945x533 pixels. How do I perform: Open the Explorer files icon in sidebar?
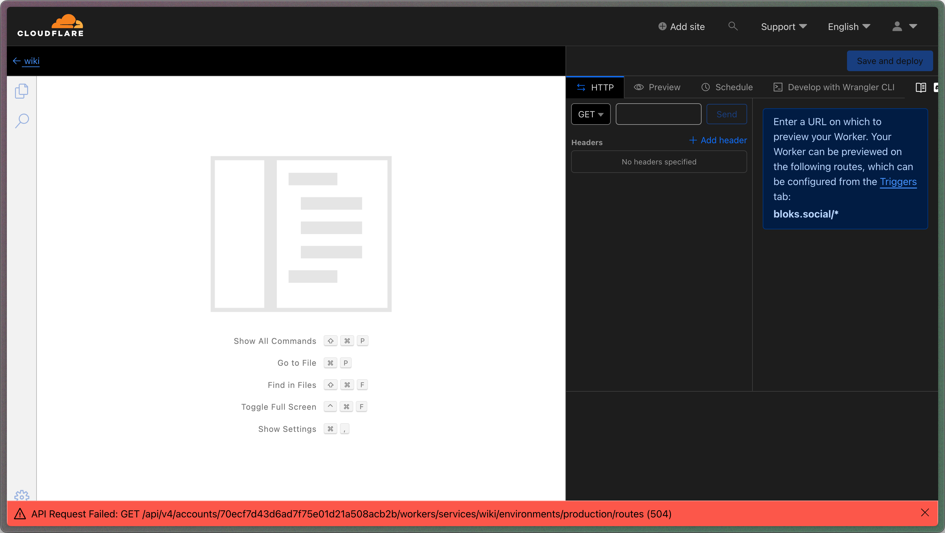(x=21, y=91)
